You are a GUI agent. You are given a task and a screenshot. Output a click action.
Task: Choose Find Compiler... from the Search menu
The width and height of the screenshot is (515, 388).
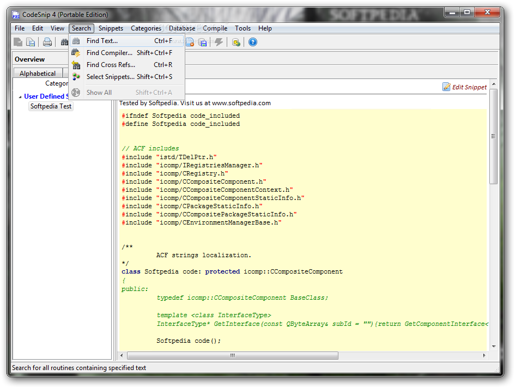127,52
